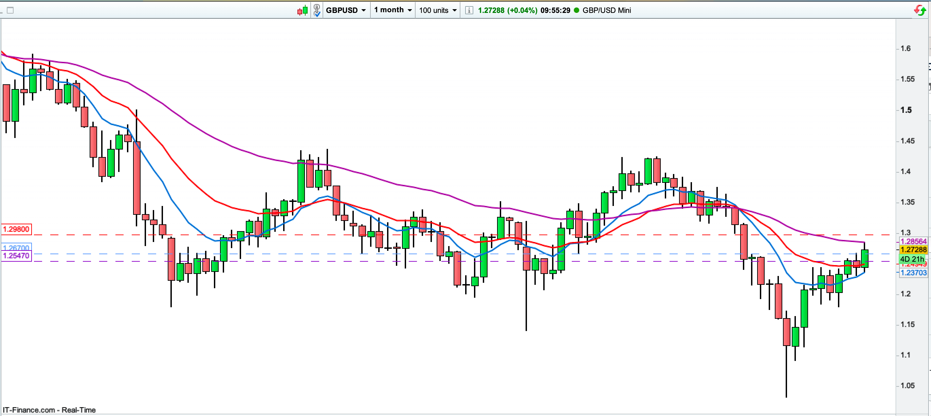Click the 1.27288 price quote in toolbar
This screenshot has height=416, width=931.
tap(491, 10)
